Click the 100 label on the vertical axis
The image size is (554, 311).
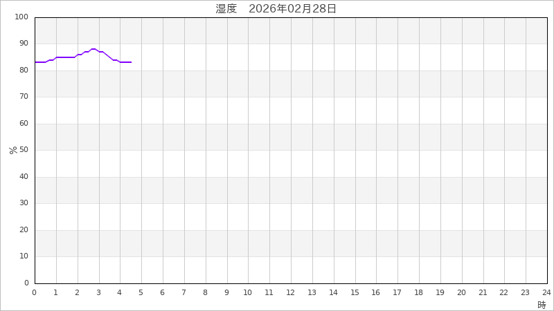21,17
